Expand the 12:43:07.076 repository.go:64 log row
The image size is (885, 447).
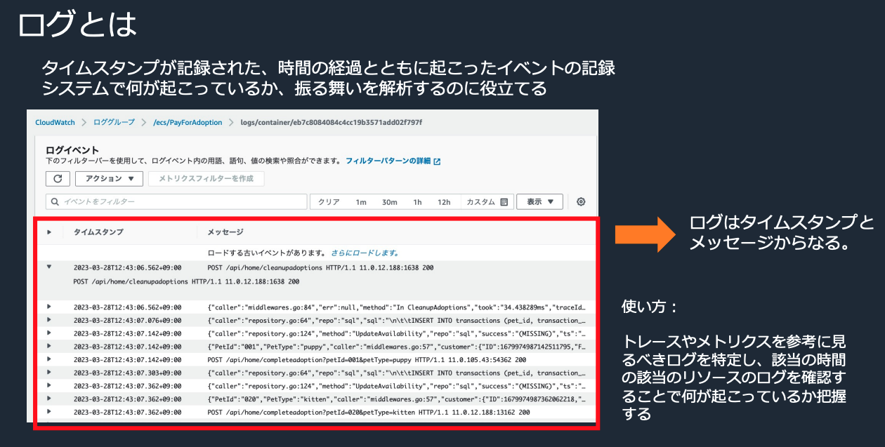pos(49,320)
